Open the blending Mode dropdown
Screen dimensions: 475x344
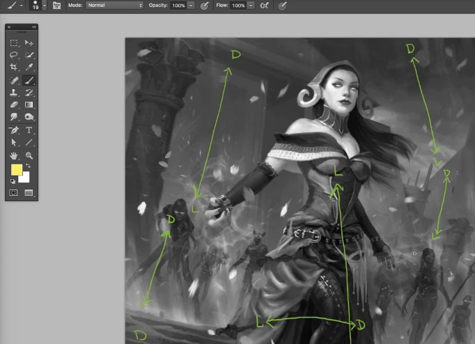[x=114, y=5]
